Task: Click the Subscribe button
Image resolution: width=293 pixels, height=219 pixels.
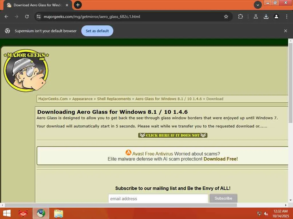Action: [223, 198]
